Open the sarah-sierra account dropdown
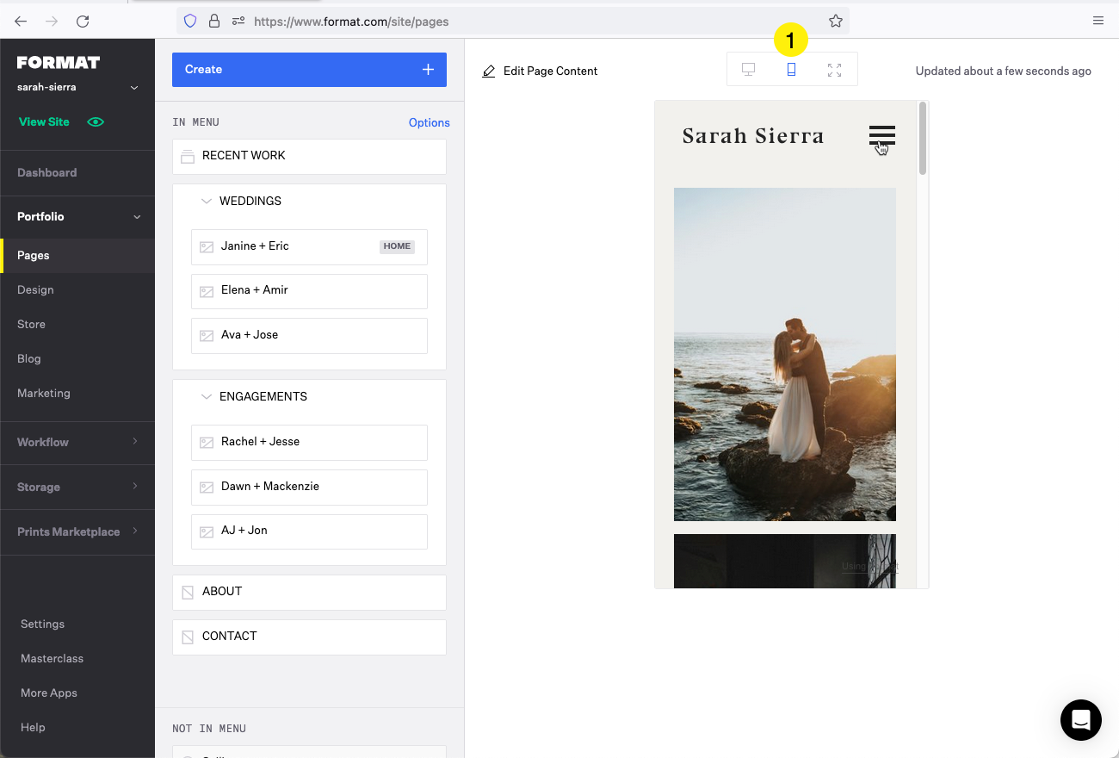Screen dimensions: 1119x758 (133, 86)
